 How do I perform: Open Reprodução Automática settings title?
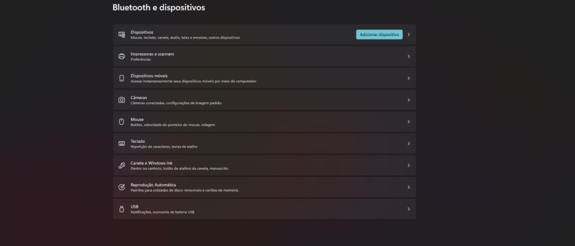pyautogui.click(x=153, y=185)
